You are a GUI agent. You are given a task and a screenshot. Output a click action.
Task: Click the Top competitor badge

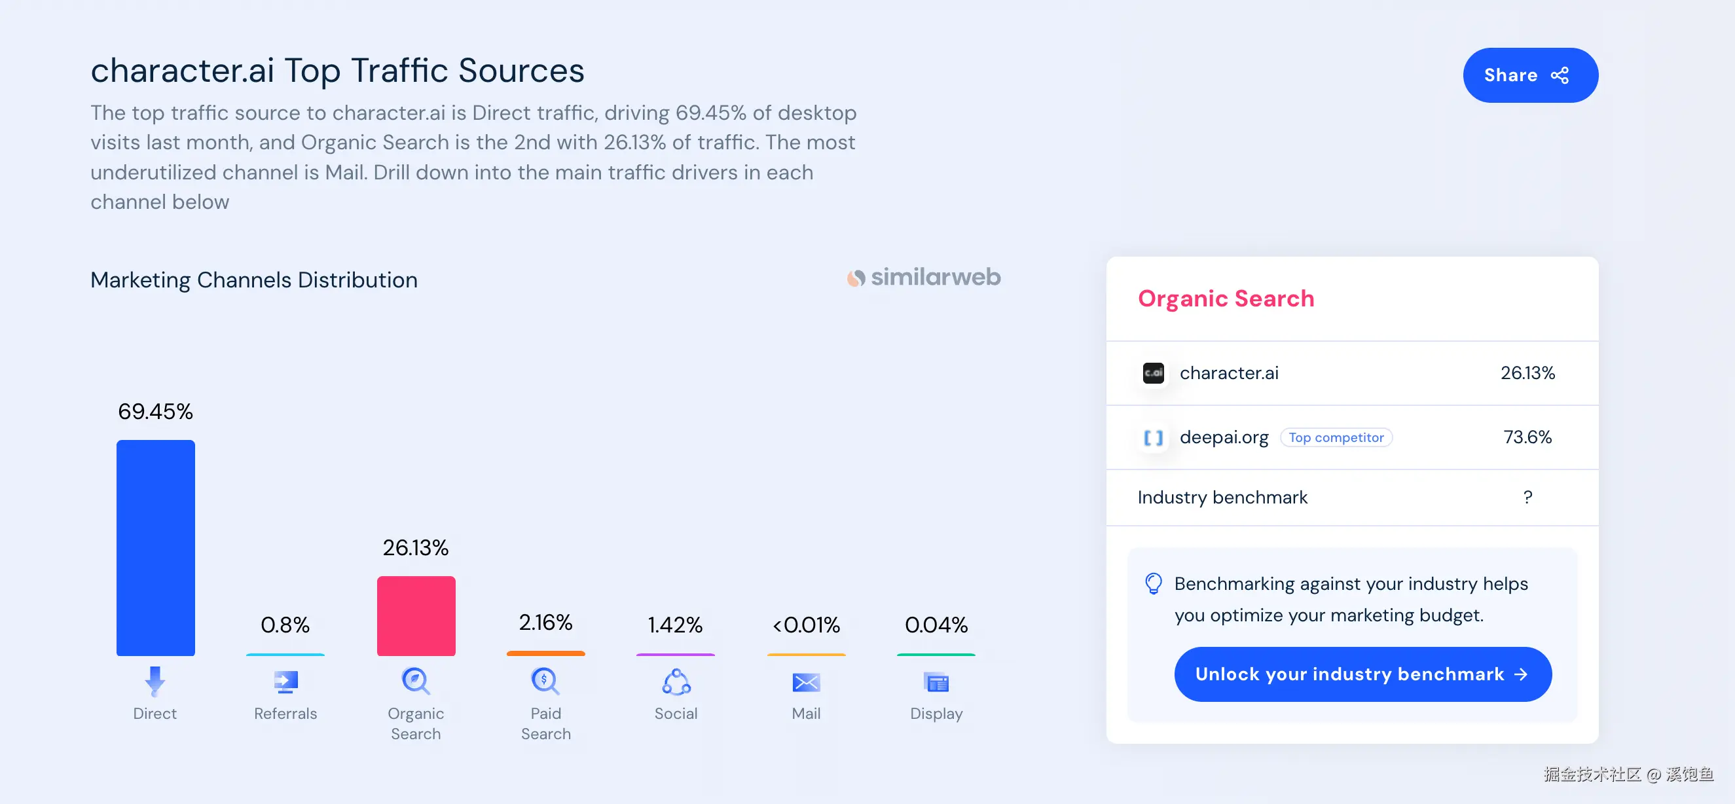click(x=1336, y=437)
